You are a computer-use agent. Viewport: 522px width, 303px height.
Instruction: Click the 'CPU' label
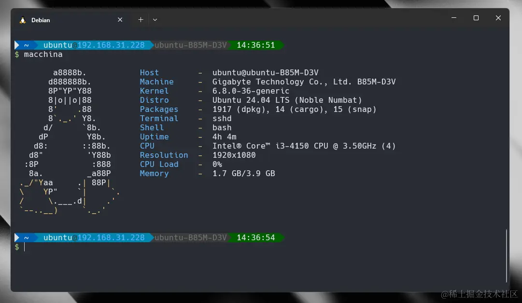[x=147, y=146]
